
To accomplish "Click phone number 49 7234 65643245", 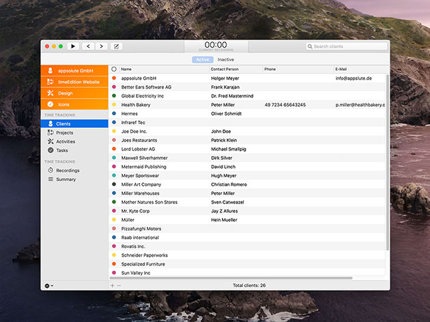I will click(x=285, y=105).
